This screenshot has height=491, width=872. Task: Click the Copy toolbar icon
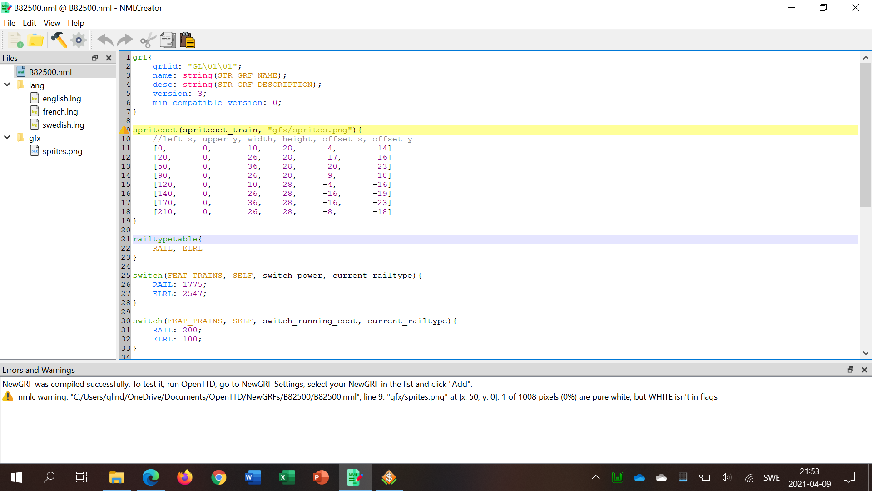pos(168,40)
